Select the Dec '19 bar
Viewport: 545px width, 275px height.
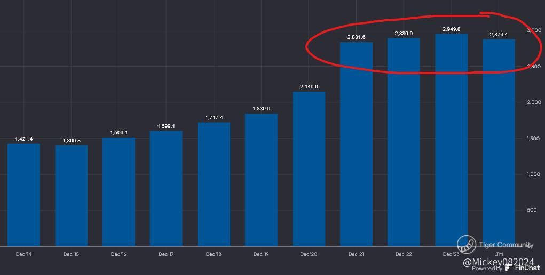pyautogui.click(x=262, y=180)
